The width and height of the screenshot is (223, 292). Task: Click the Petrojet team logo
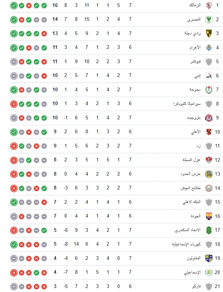pyautogui.click(x=209, y=118)
